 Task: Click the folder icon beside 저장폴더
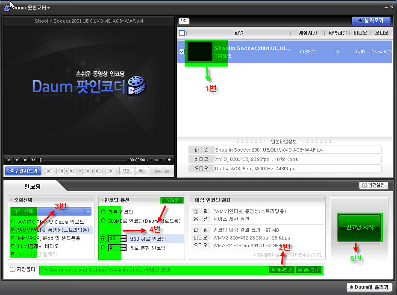click(x=12, y=269)
